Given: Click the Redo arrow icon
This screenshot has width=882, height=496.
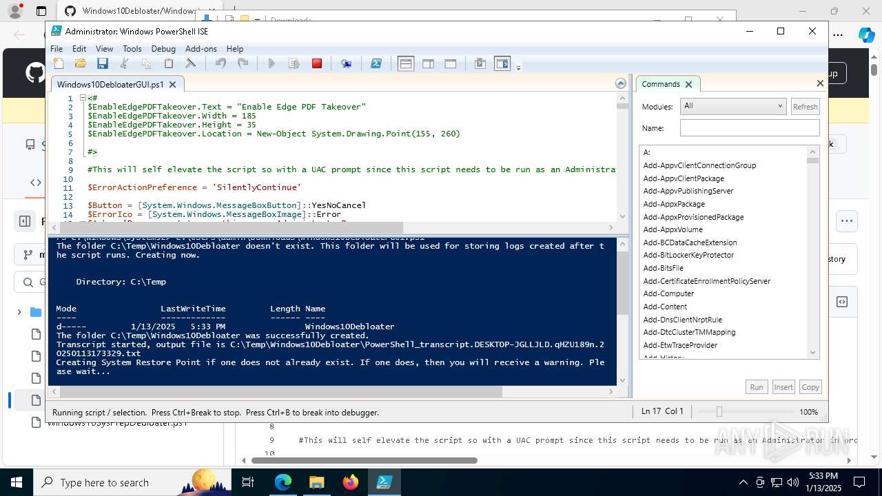Looking at the screenshot, I should pos(243,63).
